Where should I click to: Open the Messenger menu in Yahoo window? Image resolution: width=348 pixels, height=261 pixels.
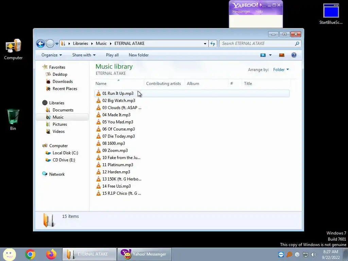coord(241,12)
